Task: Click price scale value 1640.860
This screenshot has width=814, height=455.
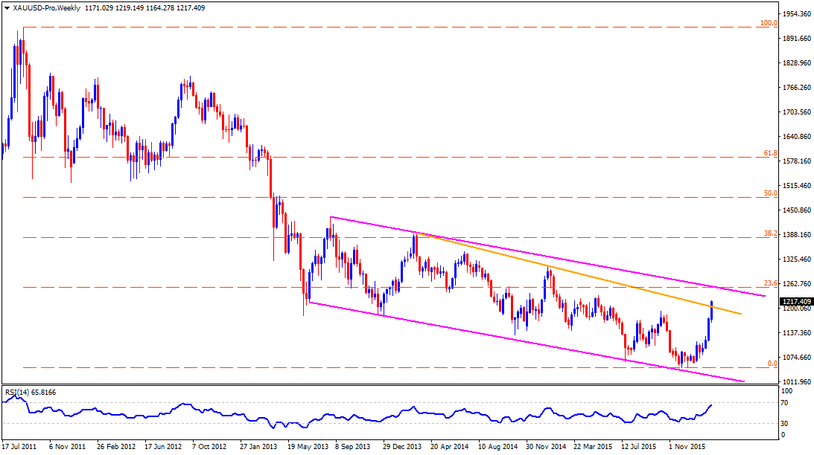Action: [796, 137]
